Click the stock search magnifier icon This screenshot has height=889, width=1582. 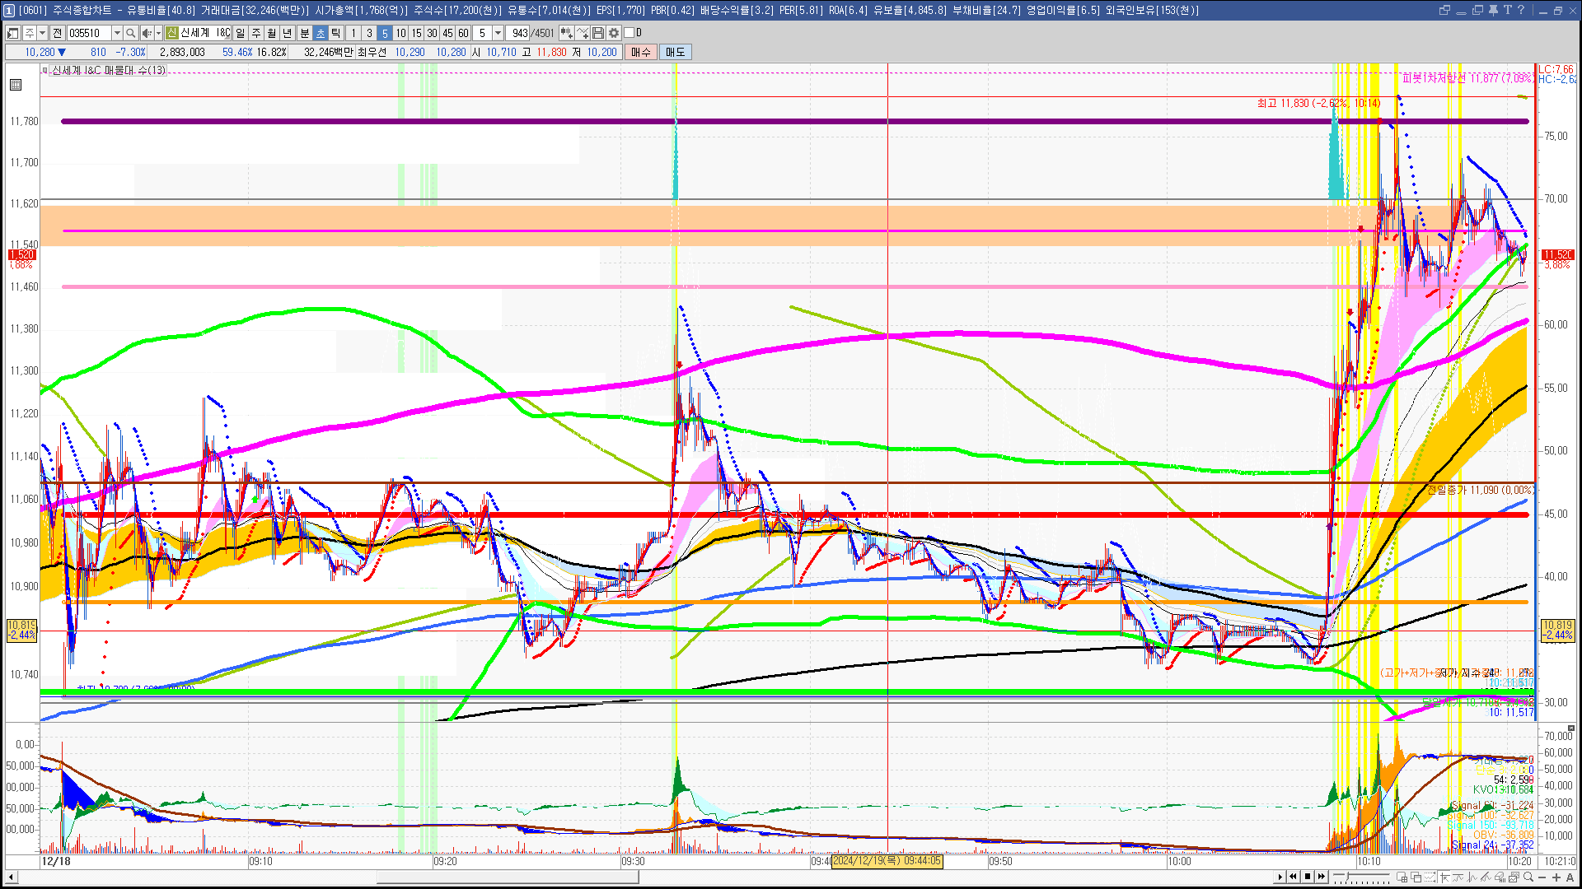coord(130,33)
